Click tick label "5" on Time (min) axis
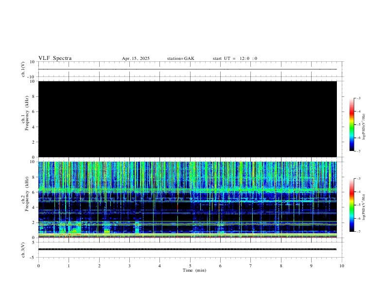 pyautogui.click(x=190, y=266)
